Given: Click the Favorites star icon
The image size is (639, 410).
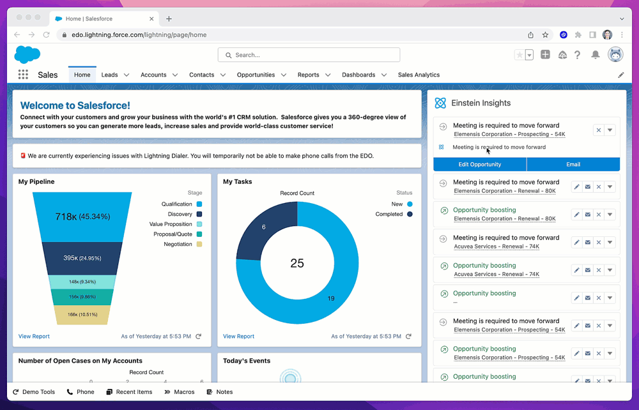Looking at the screenshot, I should point(520,55).
